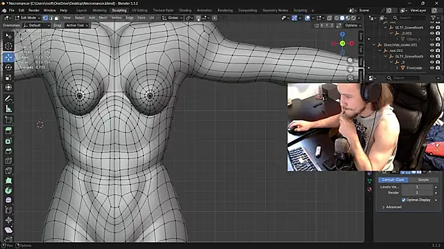Enable Z axis mirror
Viewport: 444px width, 249px height.
pyautogui.click(x=332, y=26)
